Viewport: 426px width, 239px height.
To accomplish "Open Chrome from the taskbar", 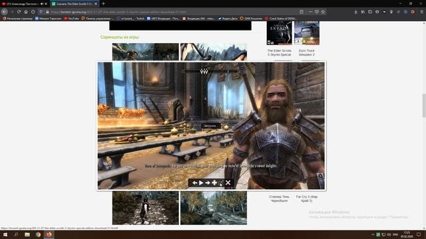I will (x=38, y=234).
